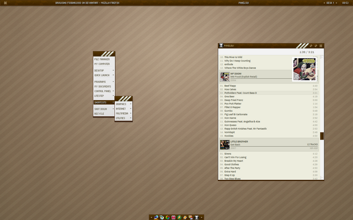Viewport: 353px width, 220px height.
Task: Choose My Documents menu entry
Action: click(103, 86)
